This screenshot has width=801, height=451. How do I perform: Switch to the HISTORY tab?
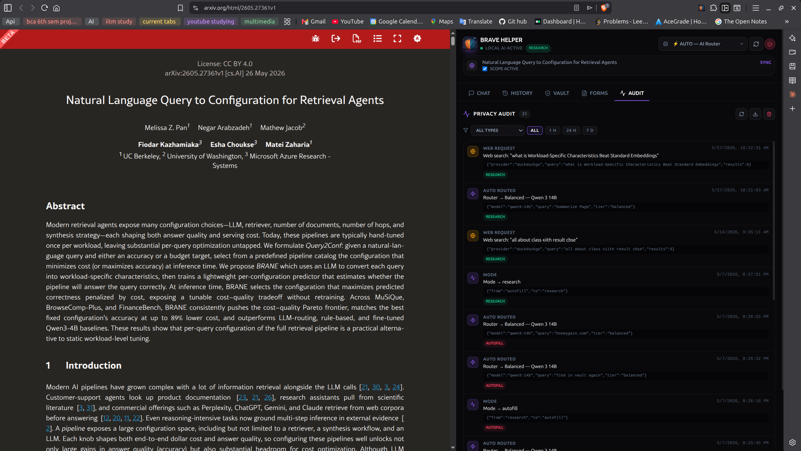click(x=518, y=93)
